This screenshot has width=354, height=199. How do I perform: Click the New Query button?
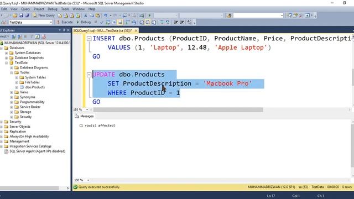pos(44,15)
